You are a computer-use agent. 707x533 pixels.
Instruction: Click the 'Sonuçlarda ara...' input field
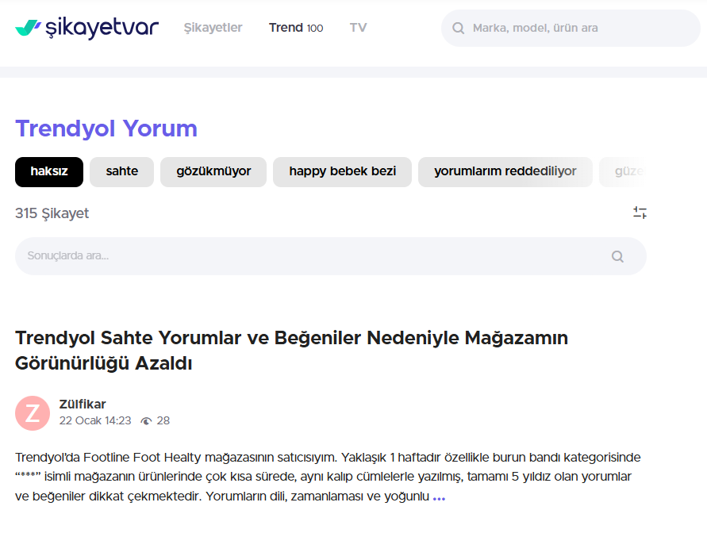(309, 256)
